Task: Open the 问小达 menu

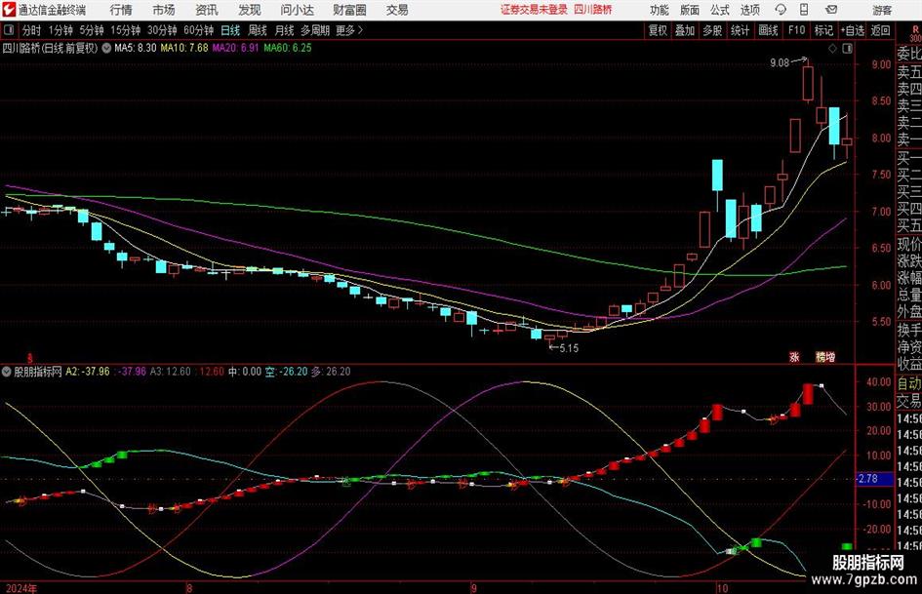Action: coord(297,10)
